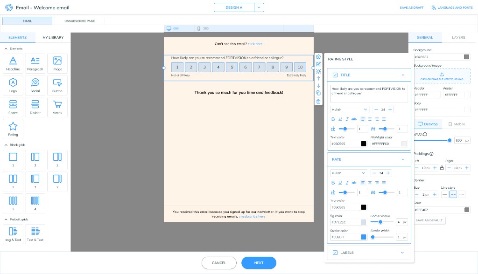Select the solid border line style
The image size is (478, 274).
(445, 194)
